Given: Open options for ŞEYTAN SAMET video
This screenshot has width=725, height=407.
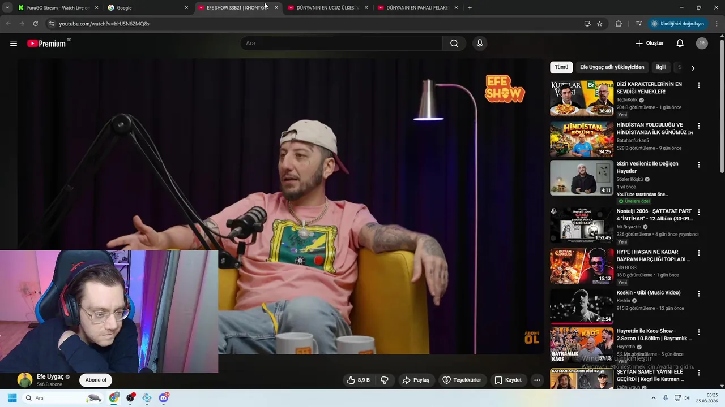Looking at the screenshot, I should coord(698,373).
